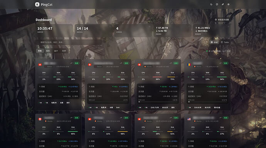This screenshot has height=148, width=266.
Task: Click the PingCat title text
Action: pyautogui.click(x=47, y=5)
